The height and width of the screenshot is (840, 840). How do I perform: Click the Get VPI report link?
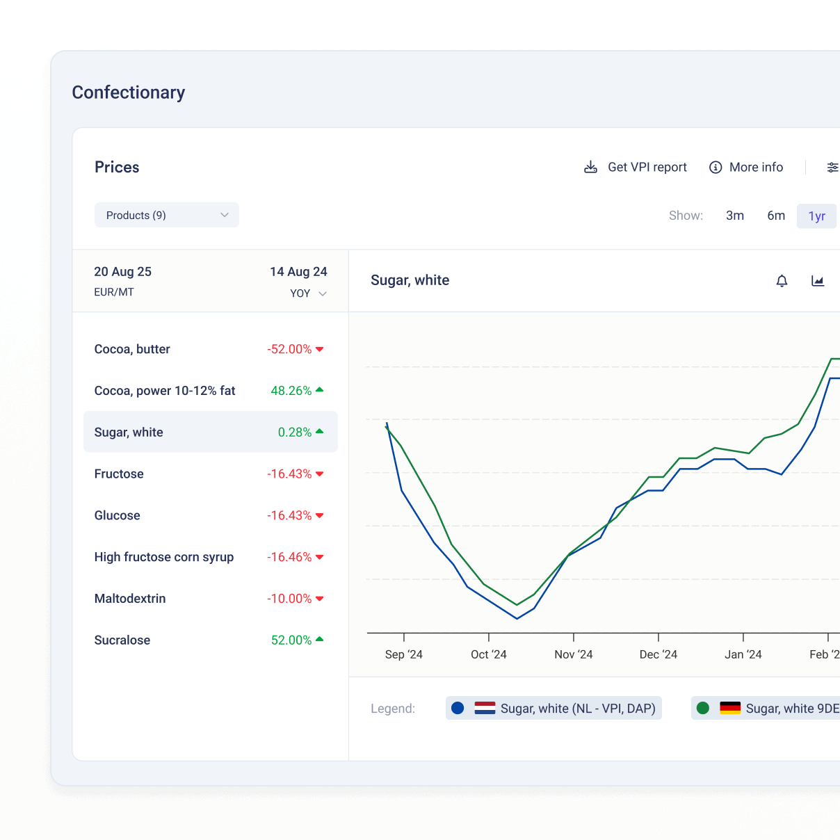point(647,167)
